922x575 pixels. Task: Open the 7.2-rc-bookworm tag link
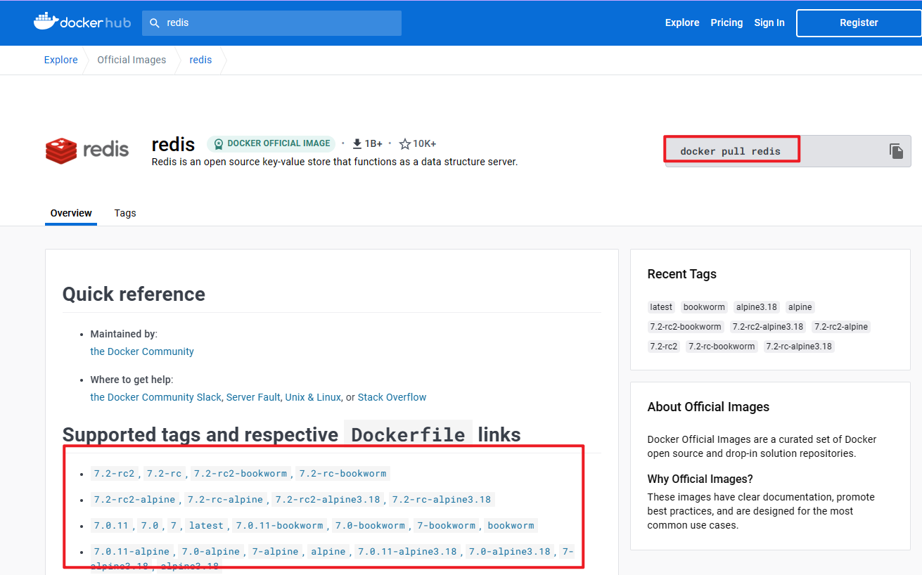343,474
